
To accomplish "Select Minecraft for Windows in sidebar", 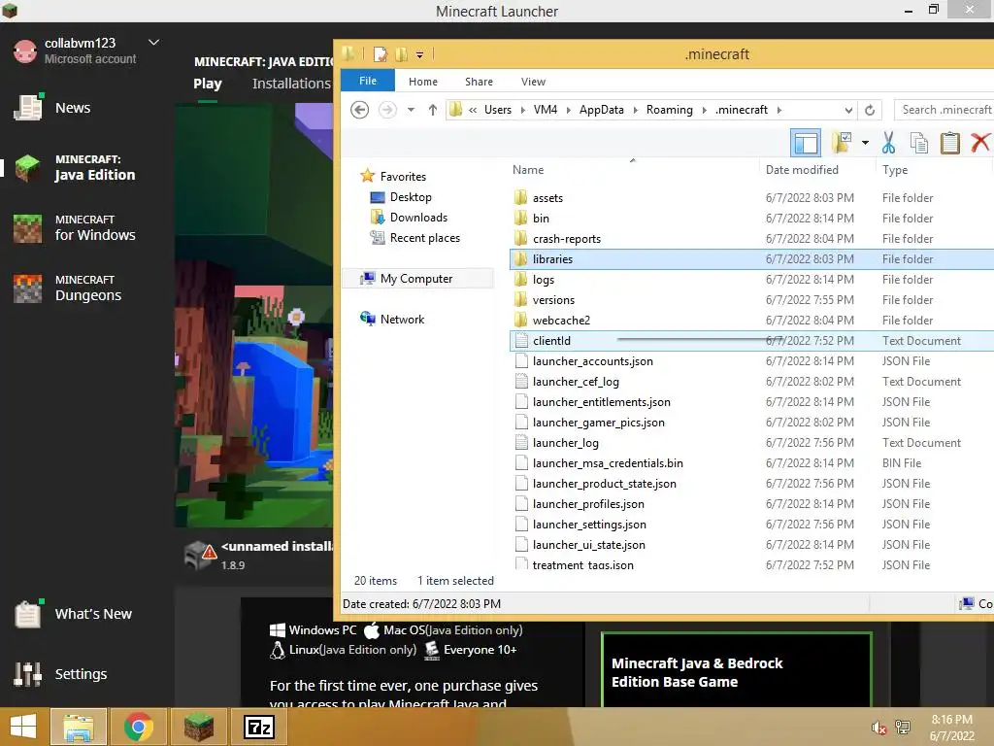I will 76,227.
